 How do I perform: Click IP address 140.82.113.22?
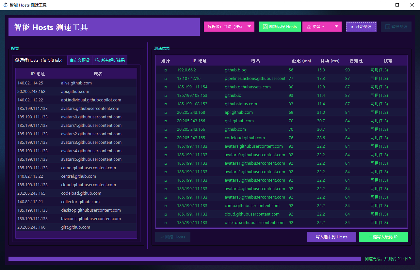coord(30,176)
